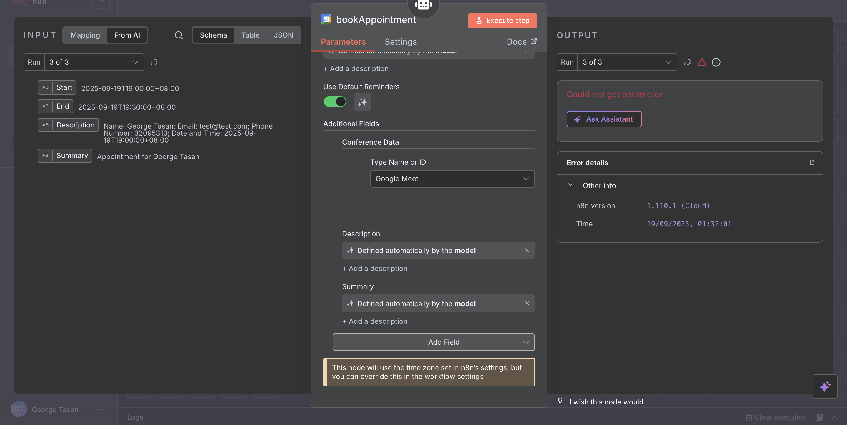Viewport: 847px width, 425px height.
Task: Click the Summary field model-defined input
Action: coord(438,303)
